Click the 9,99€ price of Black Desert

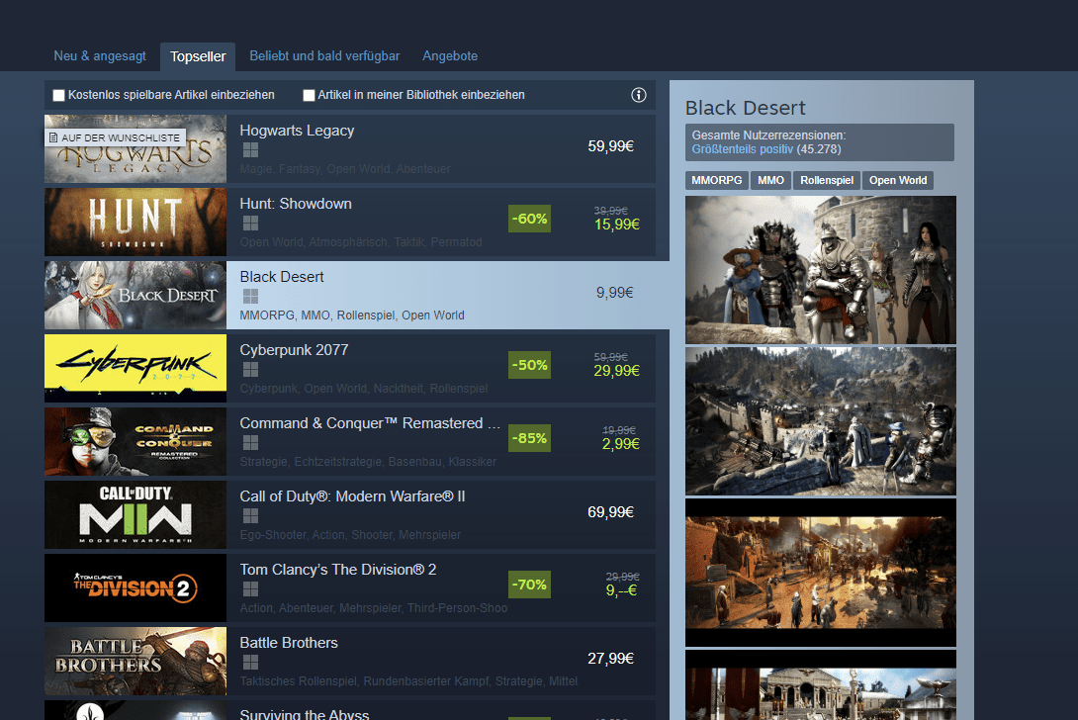(614, 293)
